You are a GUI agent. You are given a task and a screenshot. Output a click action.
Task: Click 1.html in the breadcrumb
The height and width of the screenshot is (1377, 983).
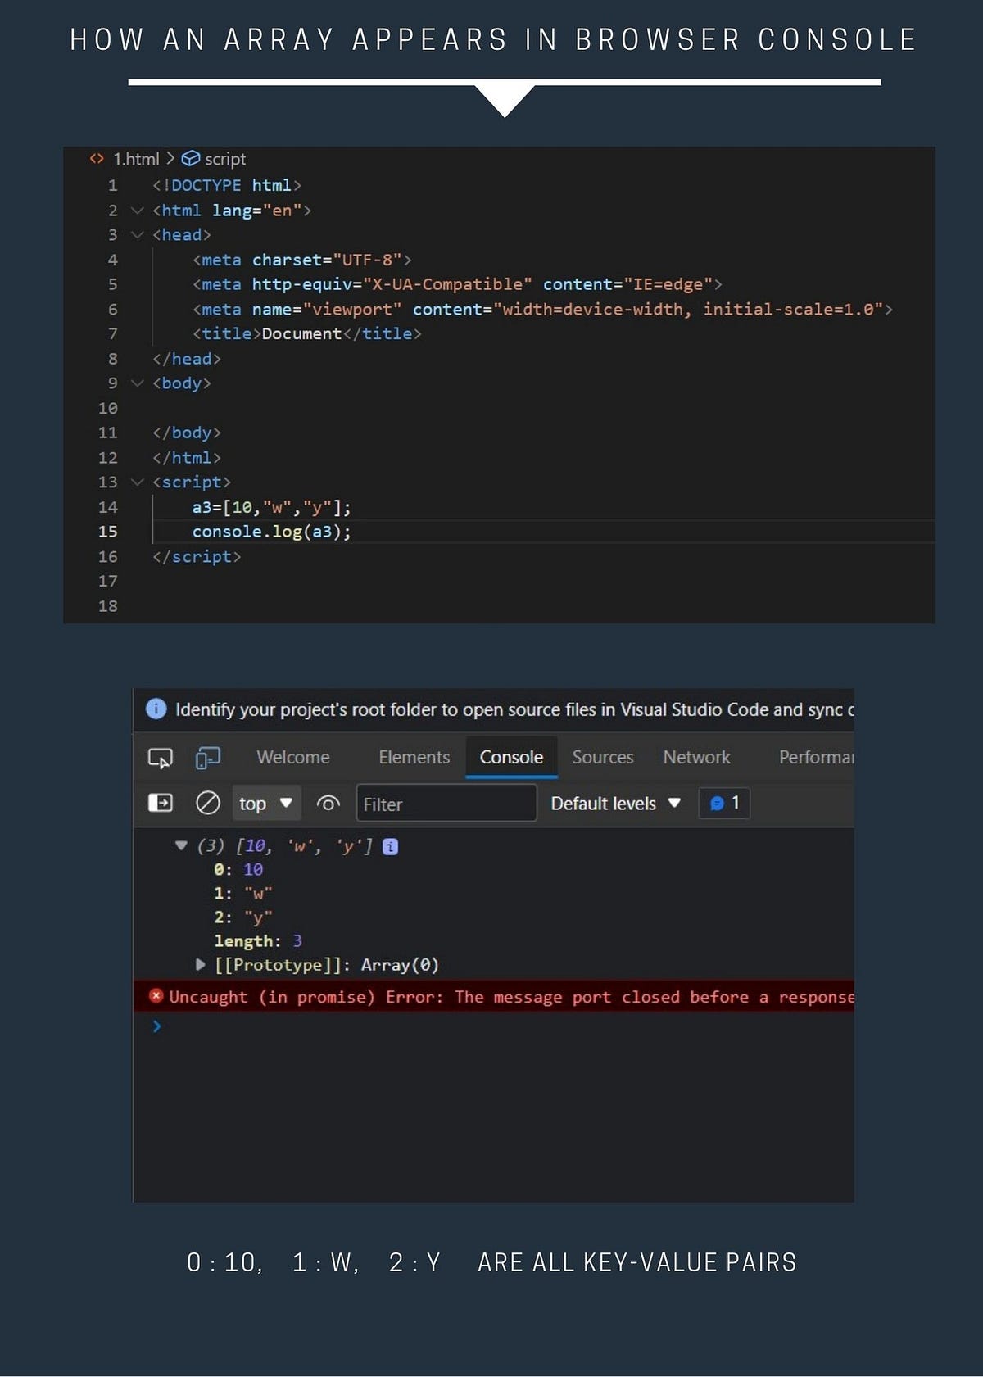click(136, 159)
